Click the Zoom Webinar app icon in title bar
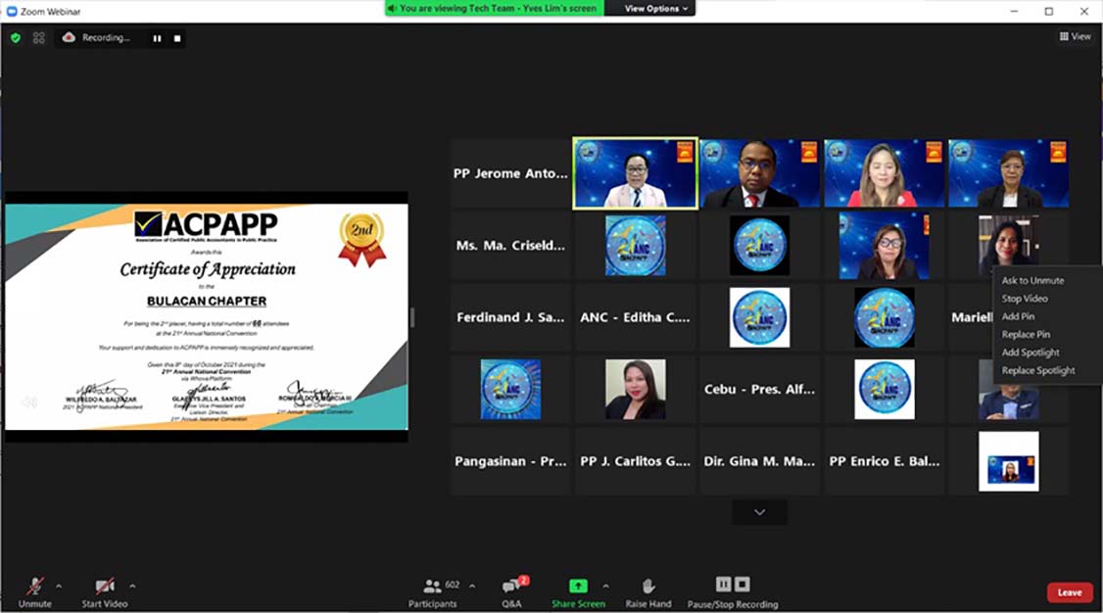 11,11
